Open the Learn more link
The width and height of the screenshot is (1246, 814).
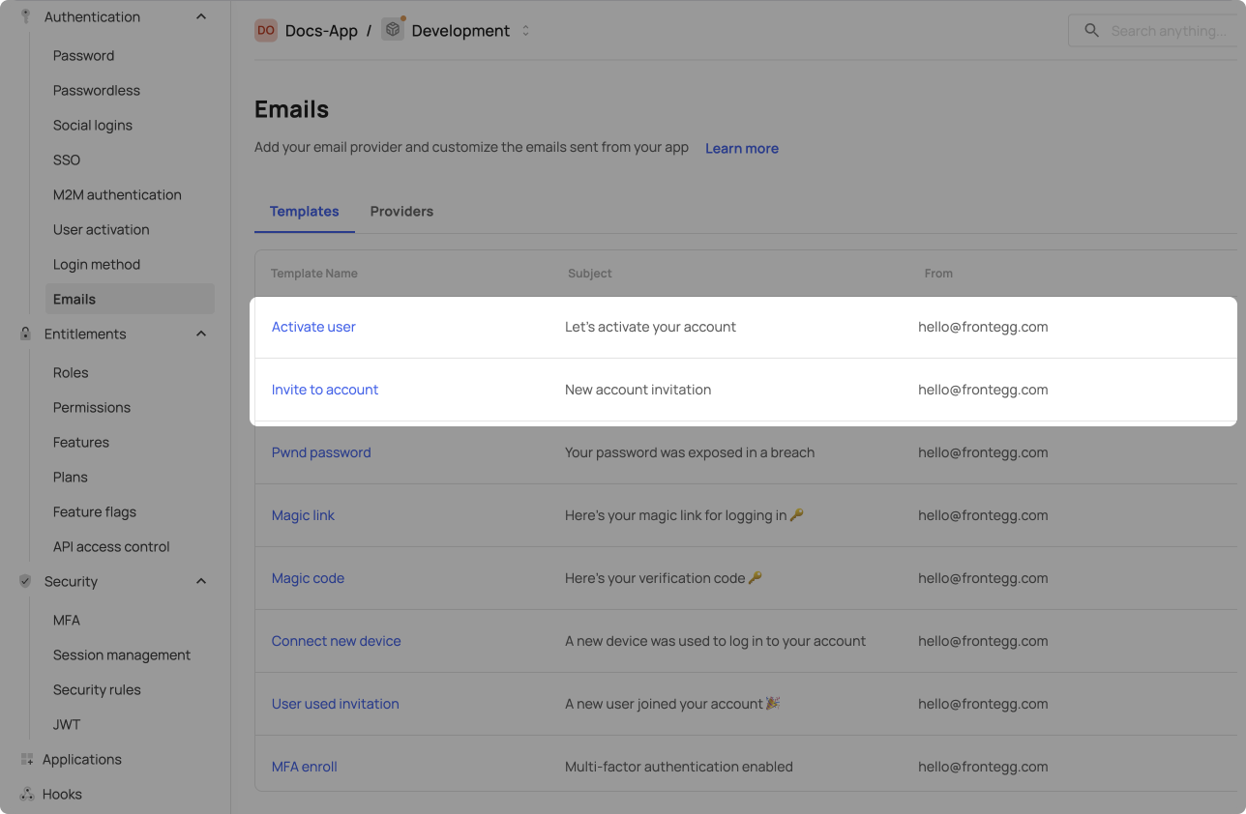(x=741, y=148)
